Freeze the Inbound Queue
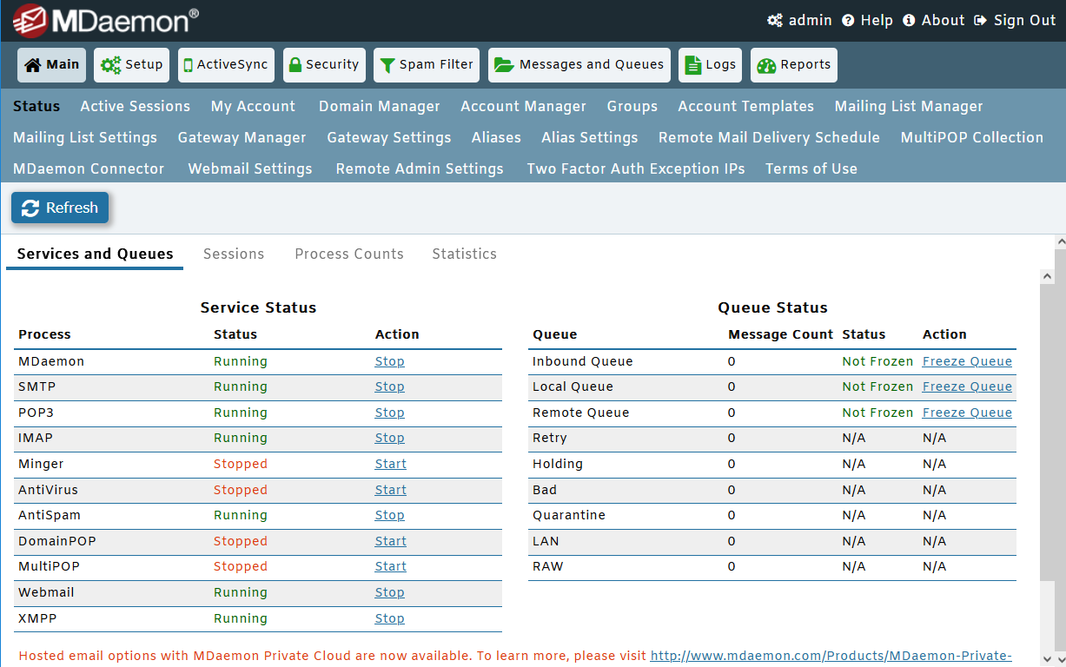Image resolution: width=1066 pixels, height=667 pixels. [966, 360]
